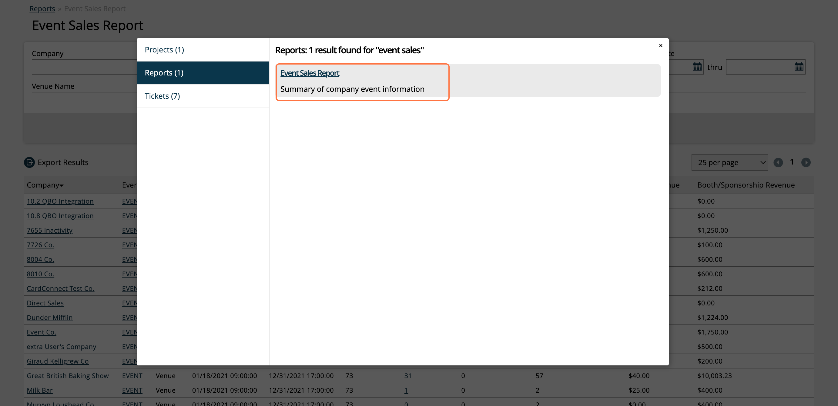
Task: Open the Dunder Mifflin company link
Action: (49, 318)
